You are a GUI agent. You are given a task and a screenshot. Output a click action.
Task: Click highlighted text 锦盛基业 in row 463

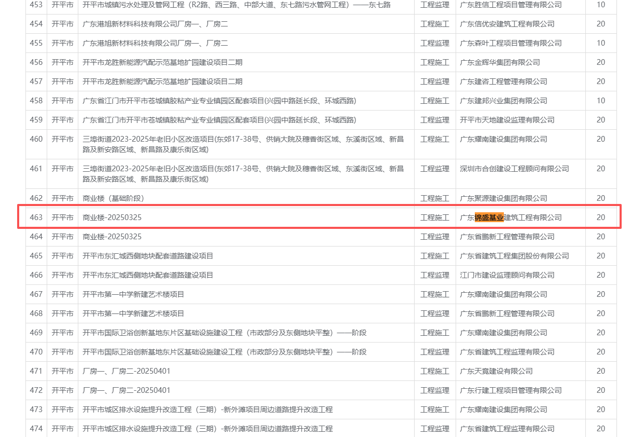pyautogui.click(x=489, y=217)
